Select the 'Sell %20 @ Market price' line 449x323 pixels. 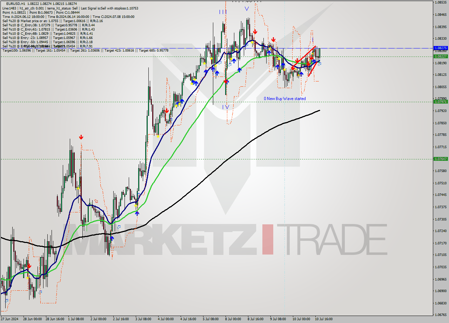point(52,21)
